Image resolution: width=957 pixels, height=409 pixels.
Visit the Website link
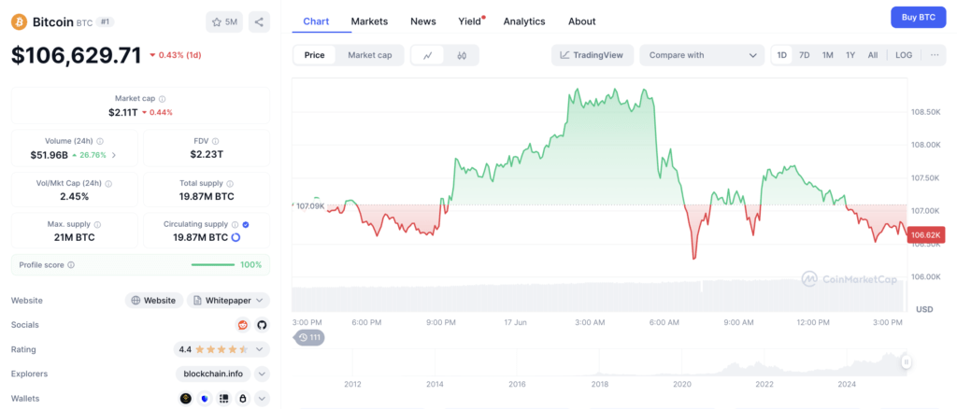point(154,301)
